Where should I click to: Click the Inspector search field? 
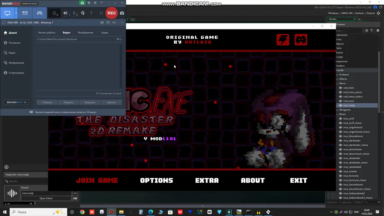point(26,181)
